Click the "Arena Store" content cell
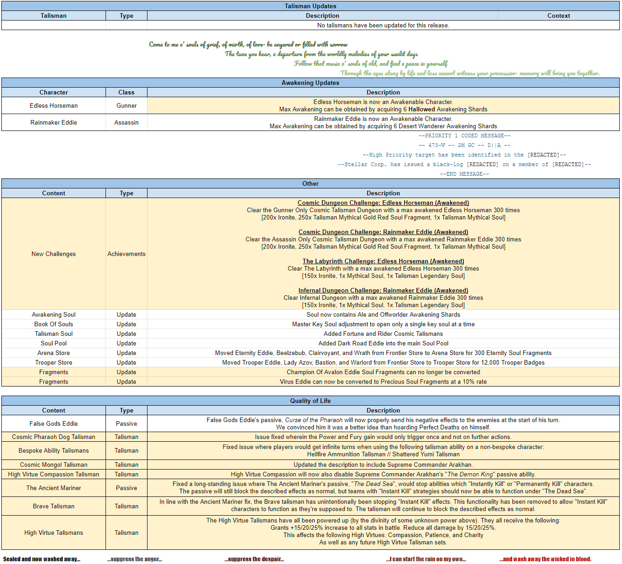Viewport: 622px width, 564px height. click(53, 353)
